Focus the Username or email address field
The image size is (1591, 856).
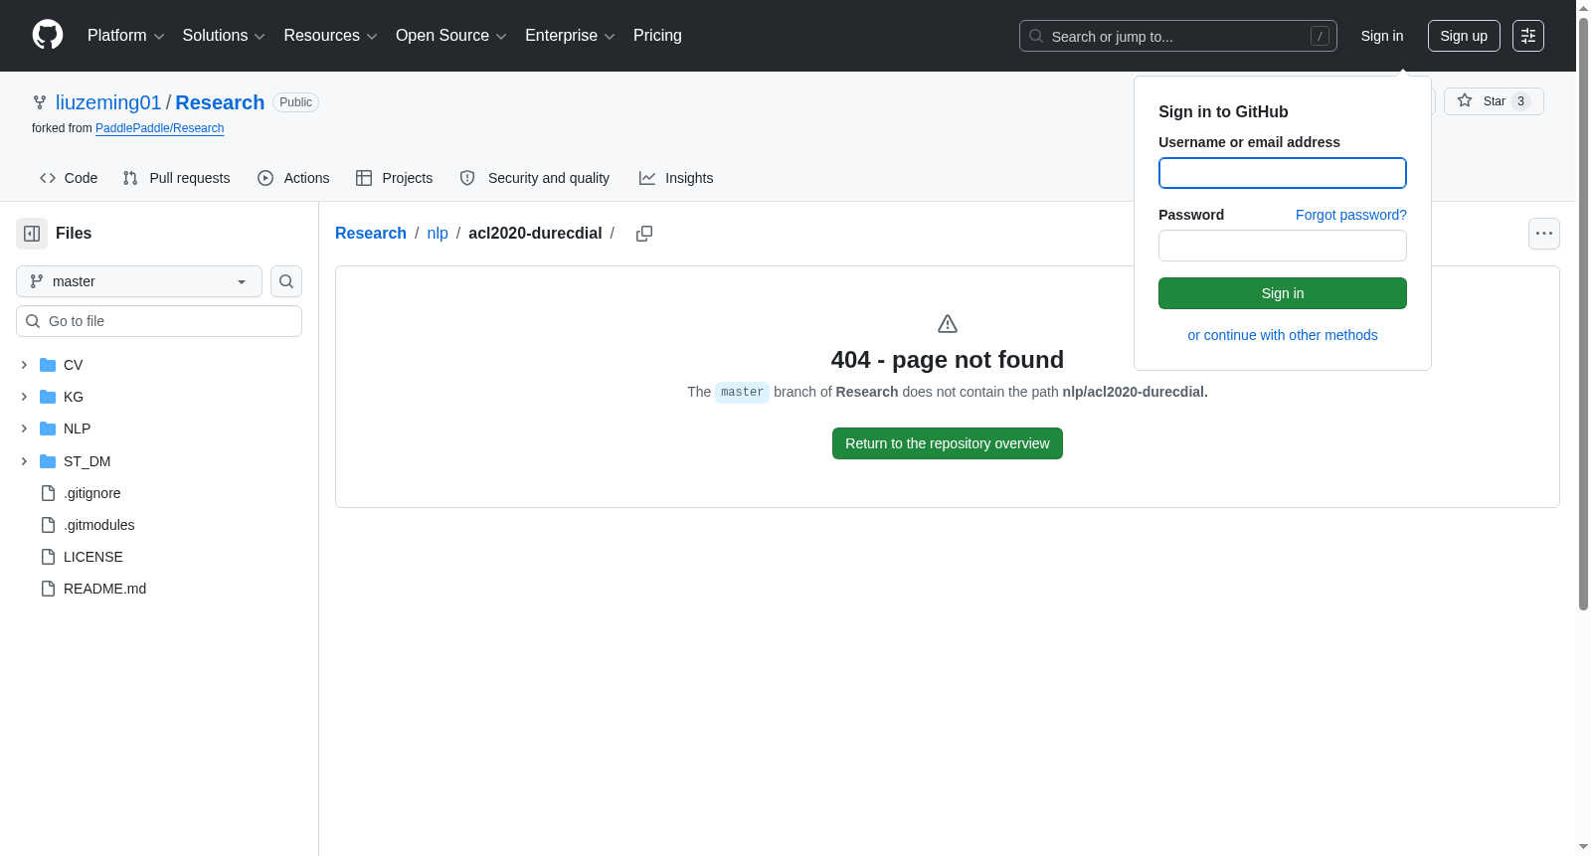(1283, 173)
